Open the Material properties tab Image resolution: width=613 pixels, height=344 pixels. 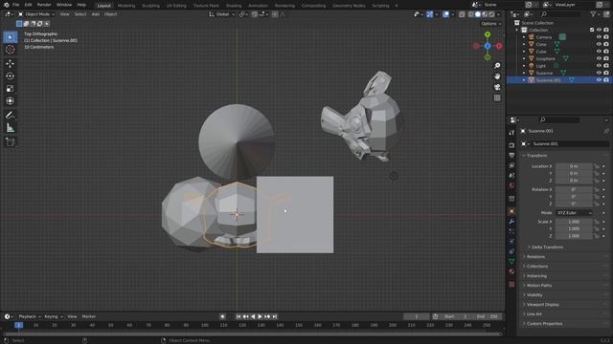tap(511, 271)
